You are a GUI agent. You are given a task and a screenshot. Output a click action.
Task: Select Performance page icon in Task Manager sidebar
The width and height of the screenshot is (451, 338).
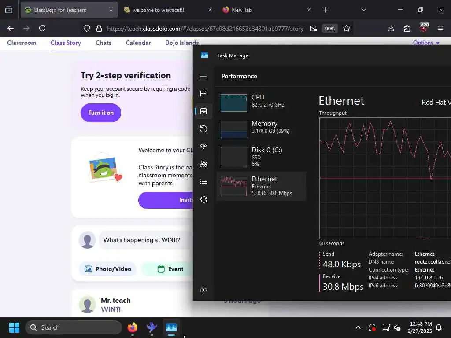coord(203,111)
